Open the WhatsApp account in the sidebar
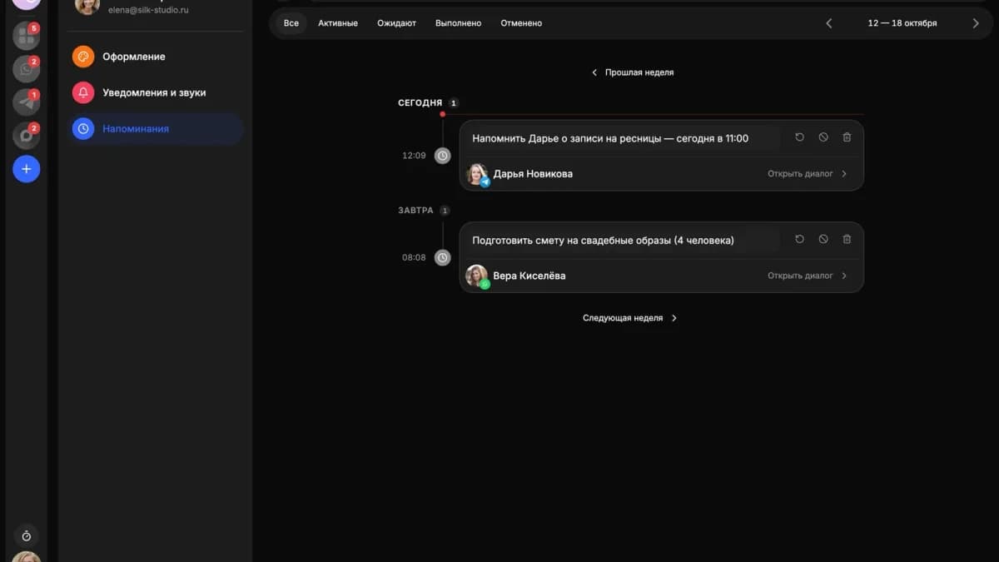 click(26, 69)
